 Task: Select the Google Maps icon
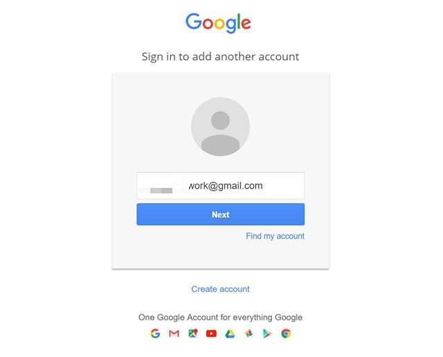(x=193, y=333)
